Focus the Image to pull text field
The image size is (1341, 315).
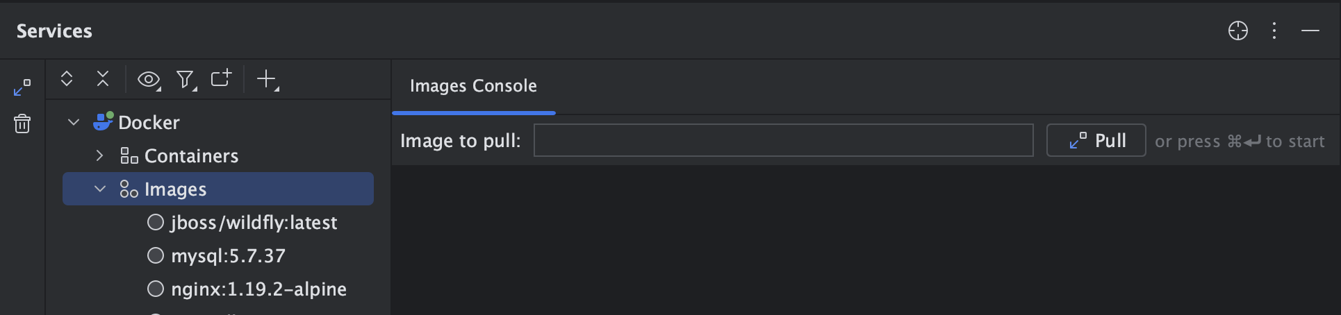click(x=783, y=140)
